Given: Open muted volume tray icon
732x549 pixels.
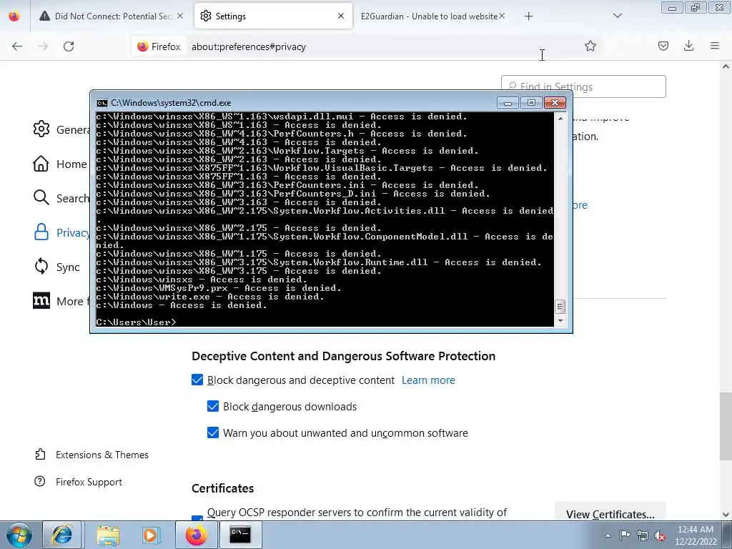Looking at the screenshot, I should 660,535.
